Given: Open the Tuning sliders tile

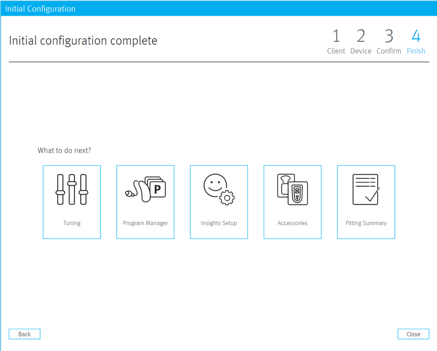Looking at the screenshot, I should click(72, 202).
